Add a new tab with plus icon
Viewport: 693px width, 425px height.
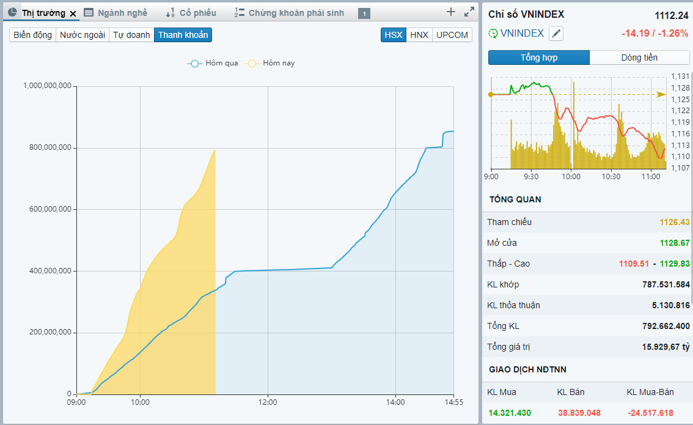point(451,12)
